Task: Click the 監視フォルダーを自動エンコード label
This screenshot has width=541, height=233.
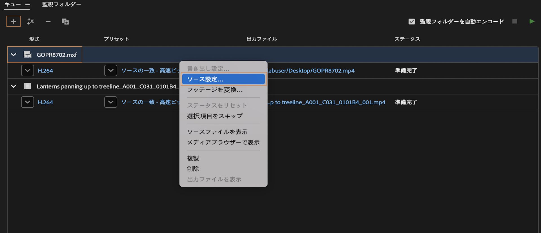Action: [462, 22]
